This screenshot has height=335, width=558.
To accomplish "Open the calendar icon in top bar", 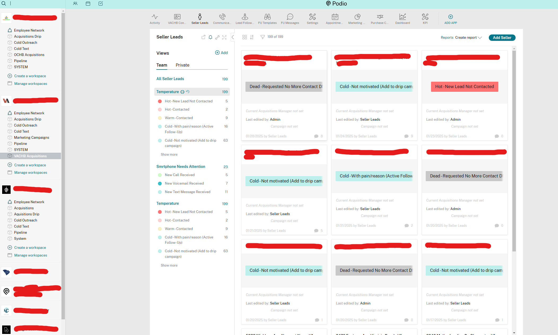I will tap(88, 3).
